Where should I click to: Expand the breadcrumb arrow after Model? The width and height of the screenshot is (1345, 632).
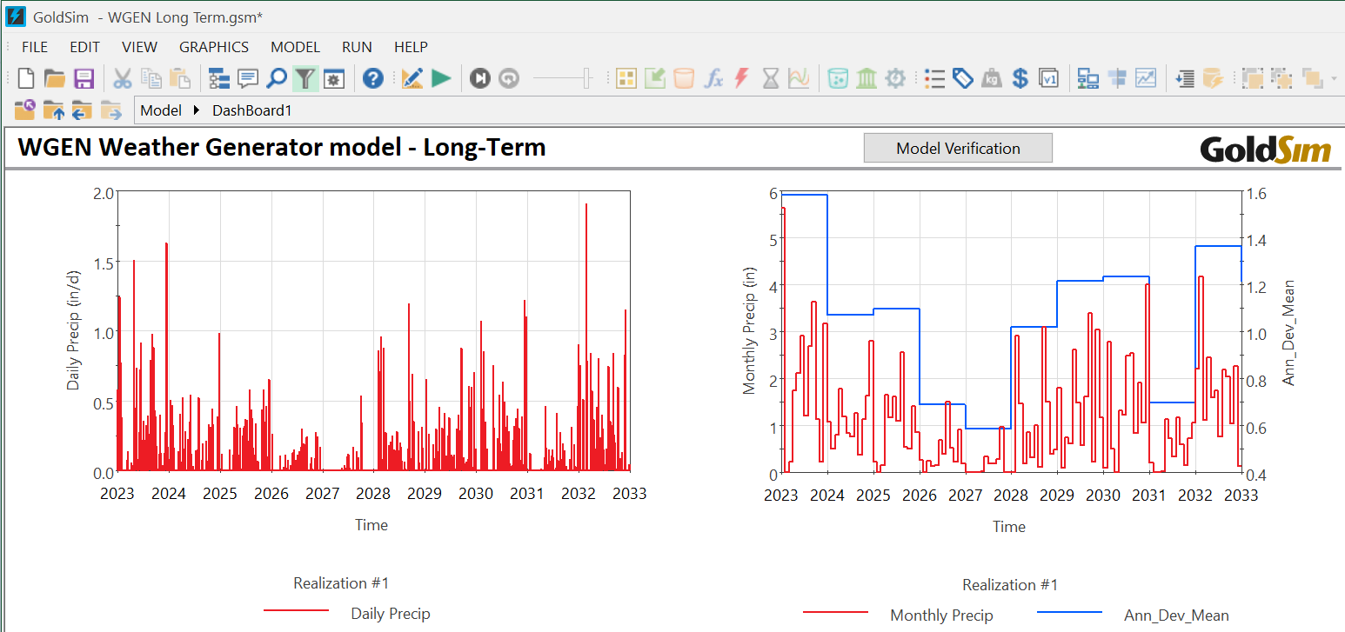tap(197, 110)
